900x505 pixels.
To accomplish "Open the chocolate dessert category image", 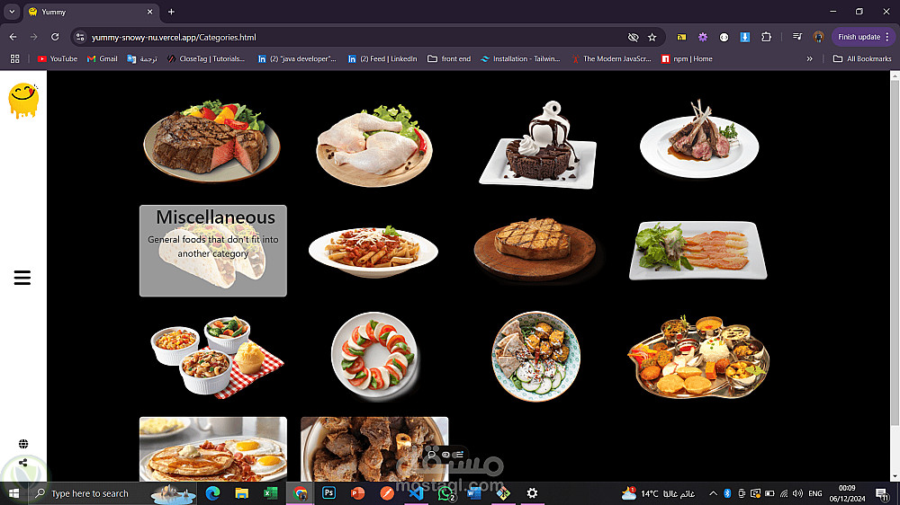I will pos(538,145).
